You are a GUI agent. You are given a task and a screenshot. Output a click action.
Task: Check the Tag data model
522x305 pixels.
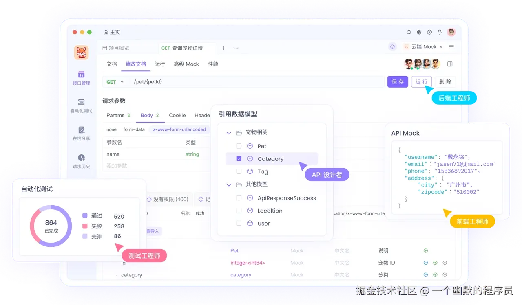click(x=239, y=171)
